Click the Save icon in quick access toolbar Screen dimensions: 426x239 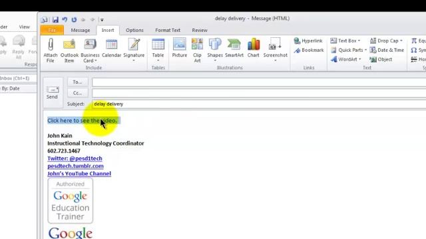pyautogui.click(x=55, y=19)
